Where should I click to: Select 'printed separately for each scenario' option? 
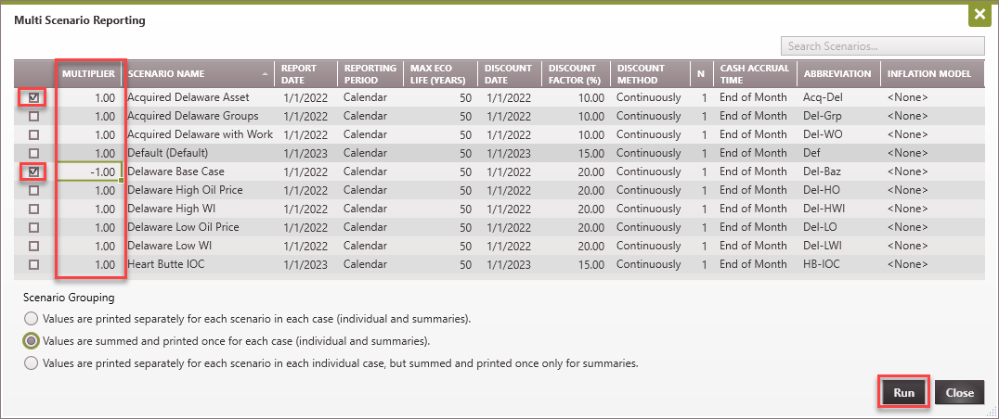pos(32,319)
